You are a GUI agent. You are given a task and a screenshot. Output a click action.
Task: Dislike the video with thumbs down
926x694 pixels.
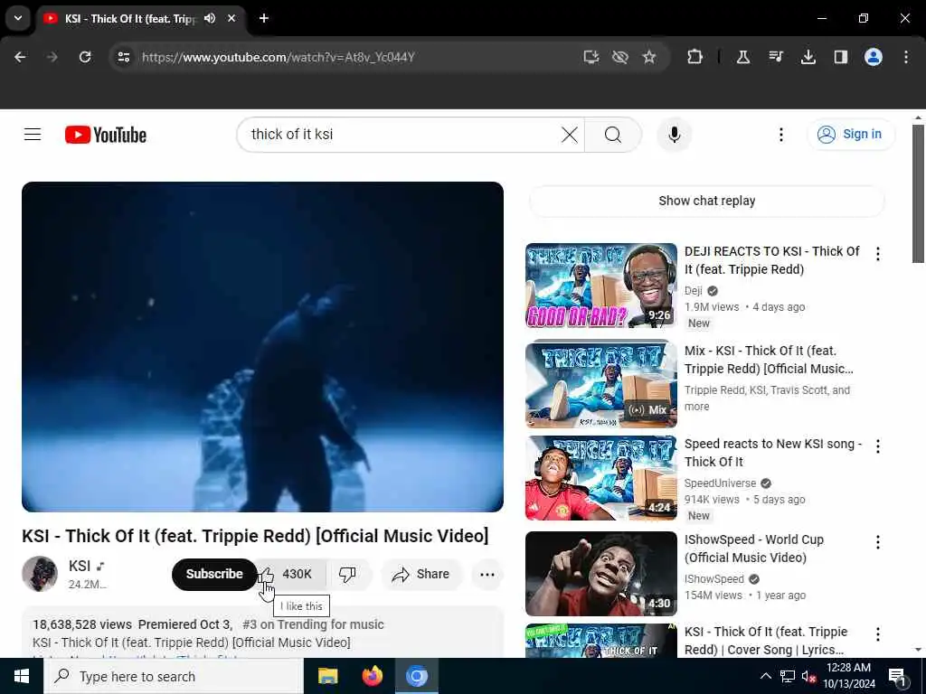point(348,574)
